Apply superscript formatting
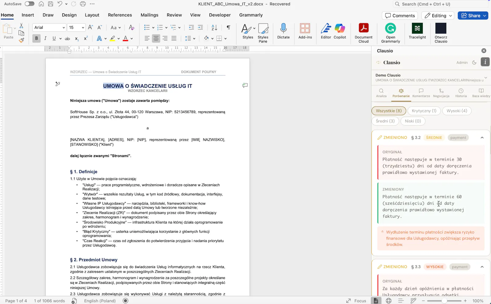The width and height of the screenshot is (491, 304). pyautogui.click(x=86, y=39)
